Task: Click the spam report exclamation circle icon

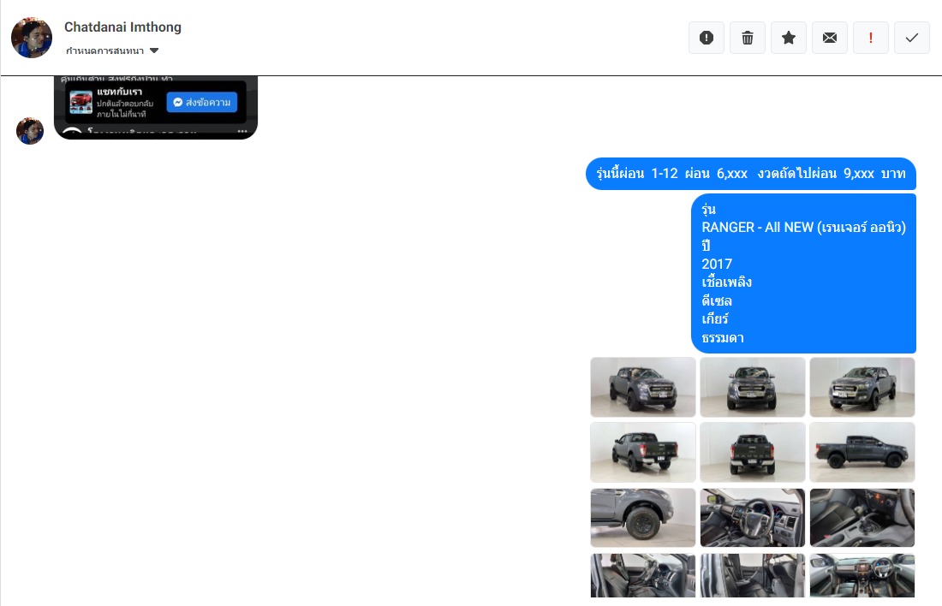Action: tap(706, 38)
